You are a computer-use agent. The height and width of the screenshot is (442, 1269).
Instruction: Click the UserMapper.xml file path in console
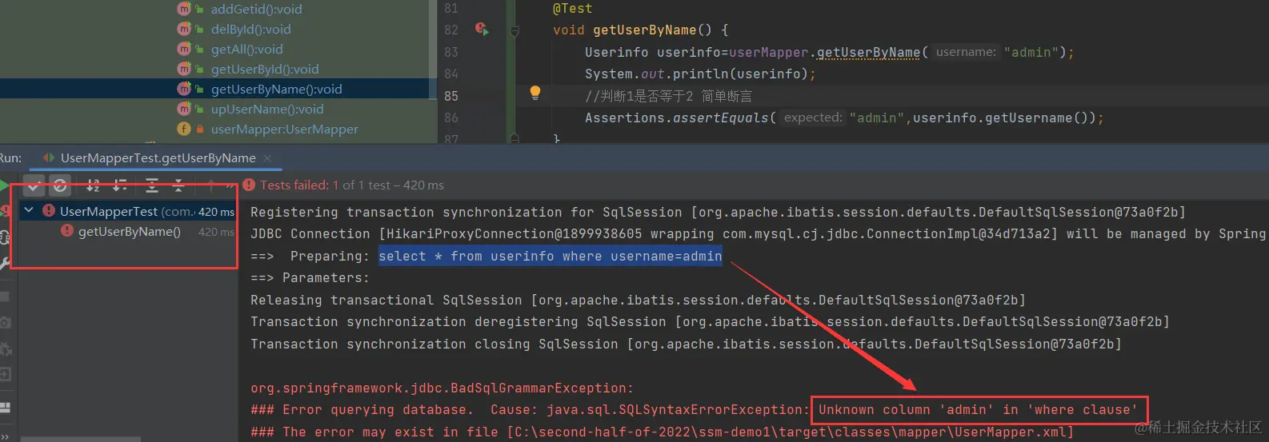click(790, 432)
